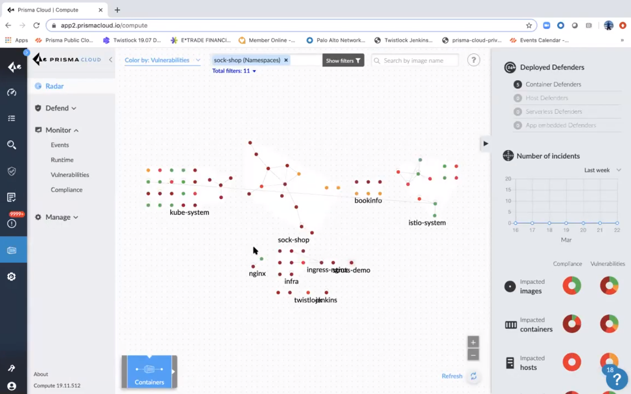Open the investigate magnifier icon in left rail
Screen dimensions: 631x394
[12, 145]
